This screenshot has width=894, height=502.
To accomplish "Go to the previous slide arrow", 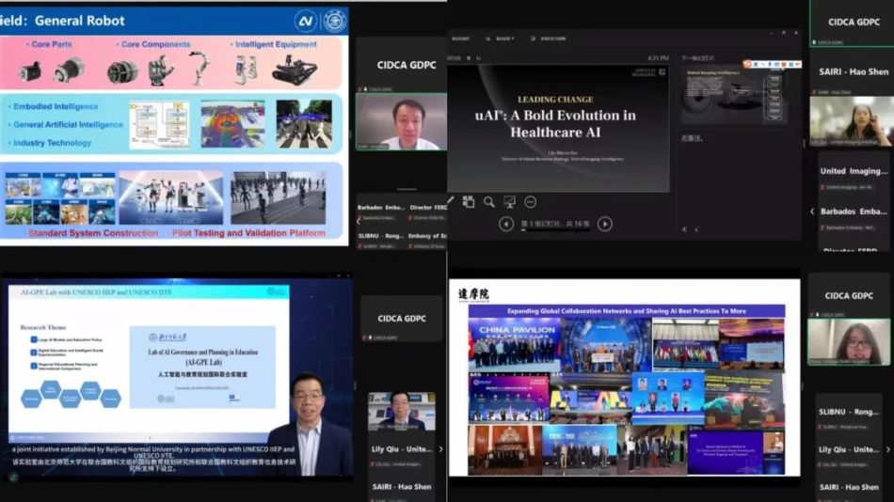I will click(x=506, y=224).
